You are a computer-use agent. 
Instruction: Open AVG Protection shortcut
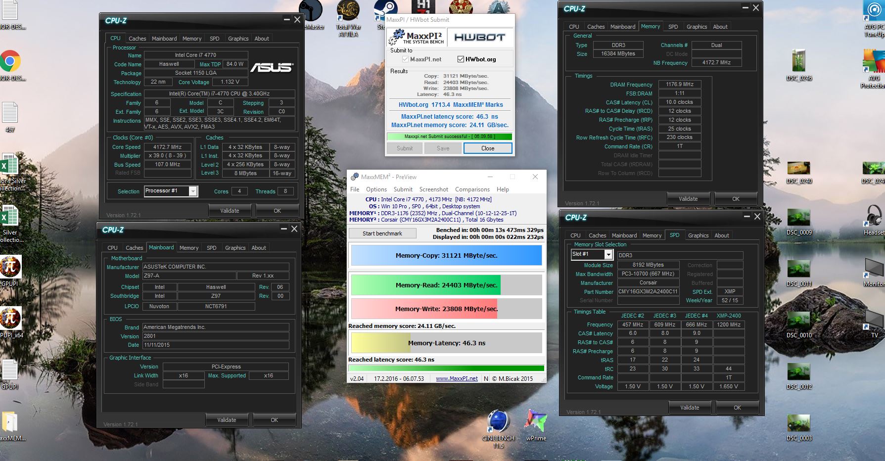[874, 70]
